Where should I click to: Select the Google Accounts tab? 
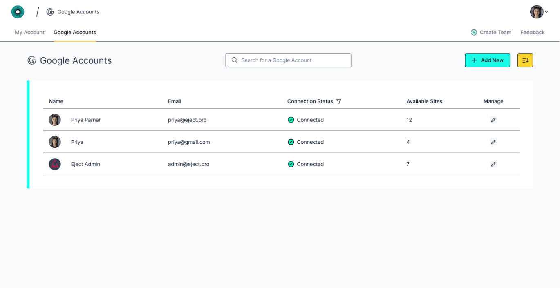click(74, 32)
